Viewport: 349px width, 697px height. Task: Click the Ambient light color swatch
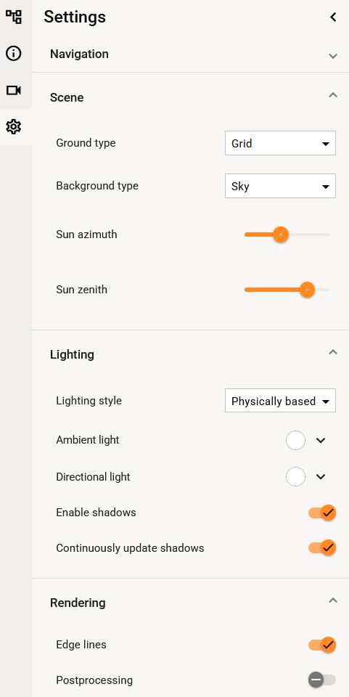[296, 441]
